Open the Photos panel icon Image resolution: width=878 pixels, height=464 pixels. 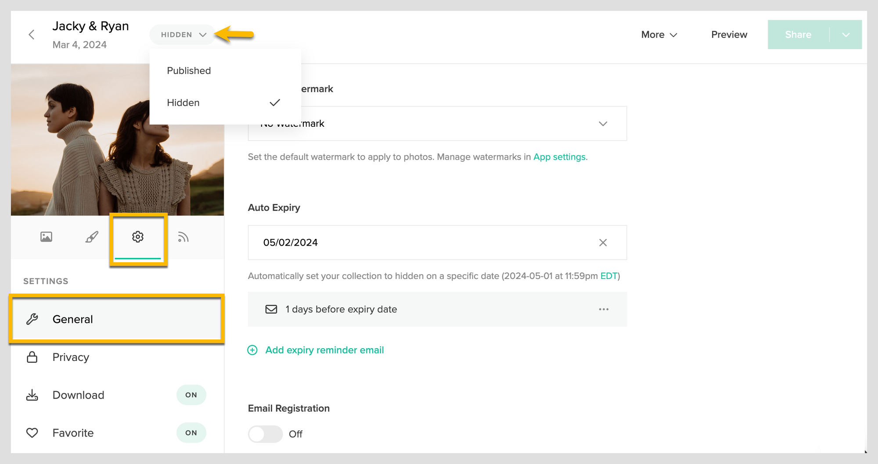46,237
